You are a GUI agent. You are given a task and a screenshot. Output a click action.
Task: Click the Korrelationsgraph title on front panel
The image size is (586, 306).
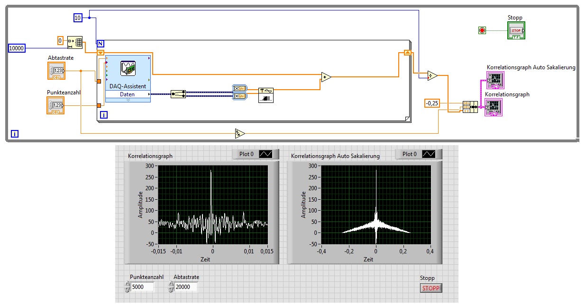tap(150, 156)
